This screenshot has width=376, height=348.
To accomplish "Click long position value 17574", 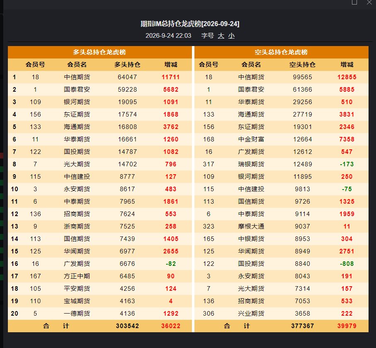I will (x=127, y=114).
